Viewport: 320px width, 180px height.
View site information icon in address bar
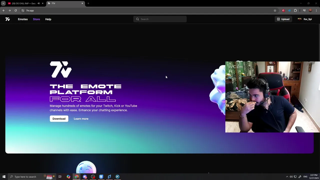pos(23,10)
